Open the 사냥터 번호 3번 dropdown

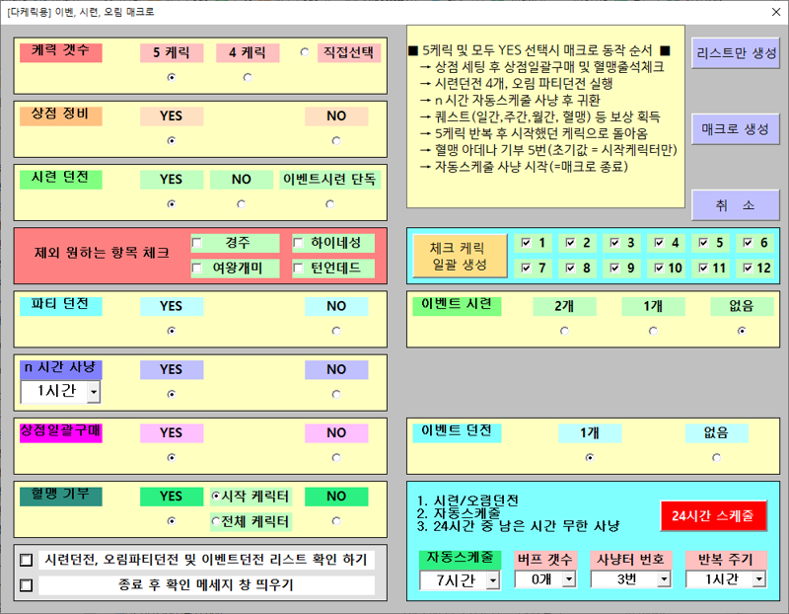pos(664,579)
